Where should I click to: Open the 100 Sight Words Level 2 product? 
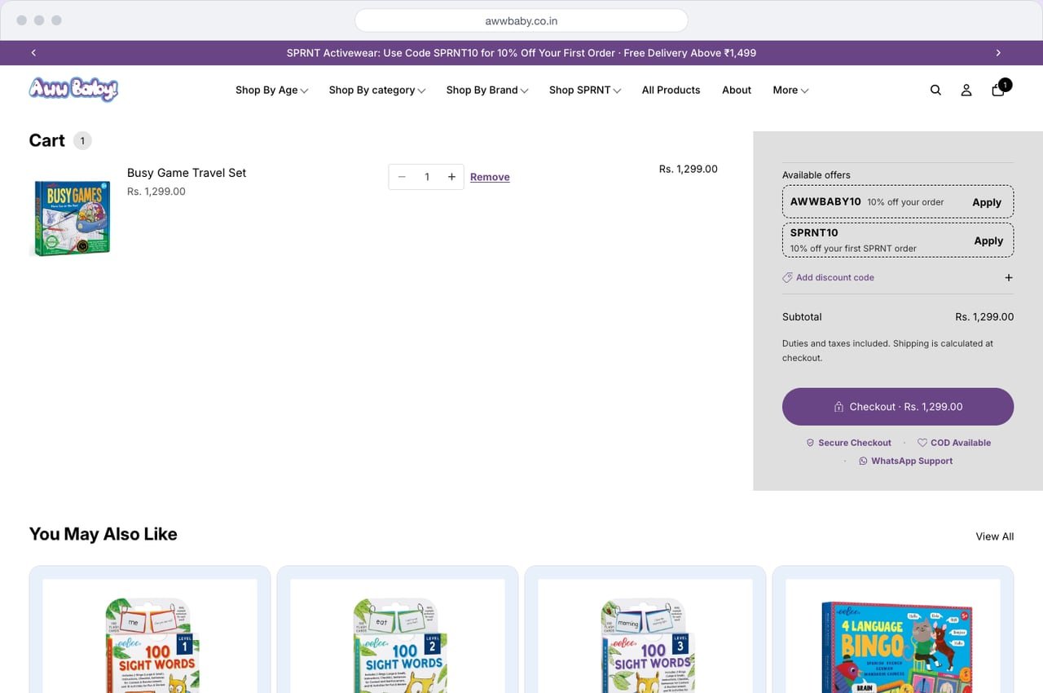pyautogui.click(x=398, y=636)
